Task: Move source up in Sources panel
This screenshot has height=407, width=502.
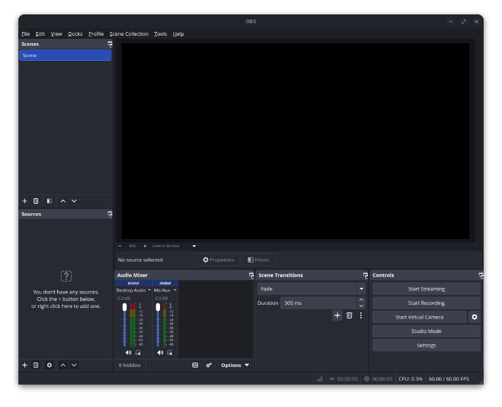Action: pos(63,365)
